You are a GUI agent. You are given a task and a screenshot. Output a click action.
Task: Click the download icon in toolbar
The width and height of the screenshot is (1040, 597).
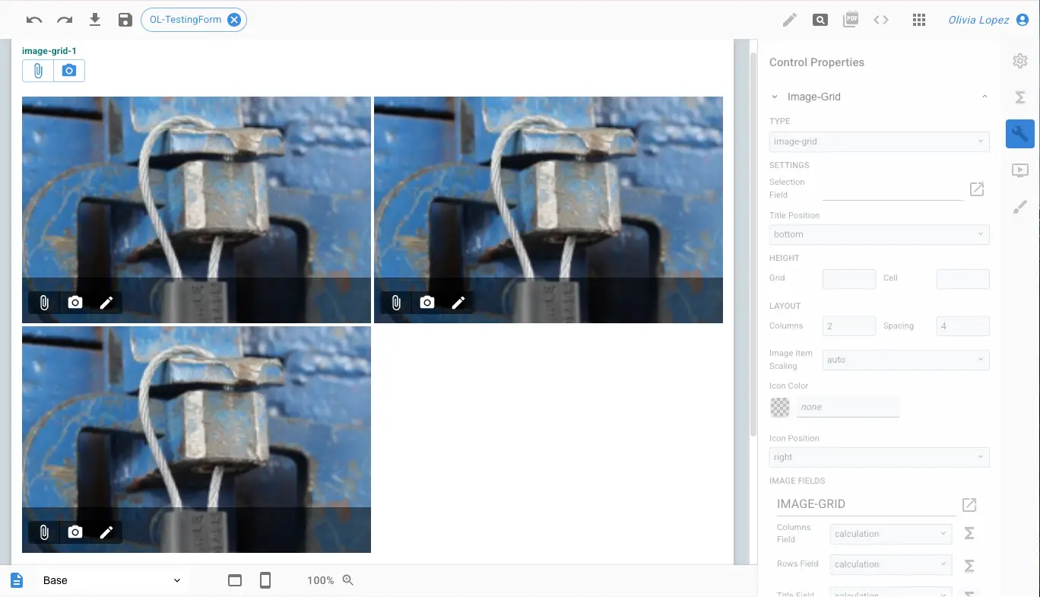click(95, 20)
